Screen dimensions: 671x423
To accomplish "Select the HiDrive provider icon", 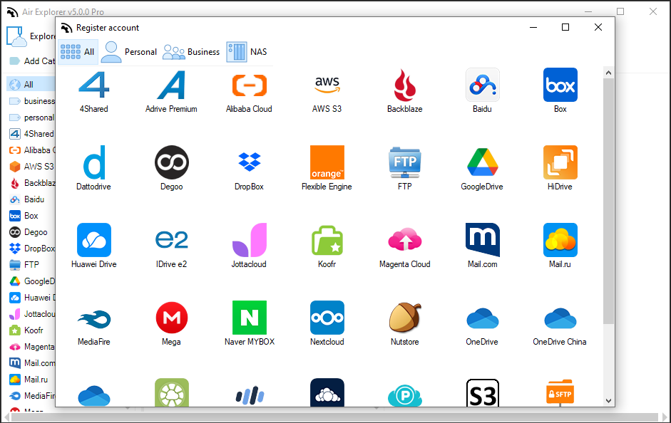I will click(x=560, y=163).
